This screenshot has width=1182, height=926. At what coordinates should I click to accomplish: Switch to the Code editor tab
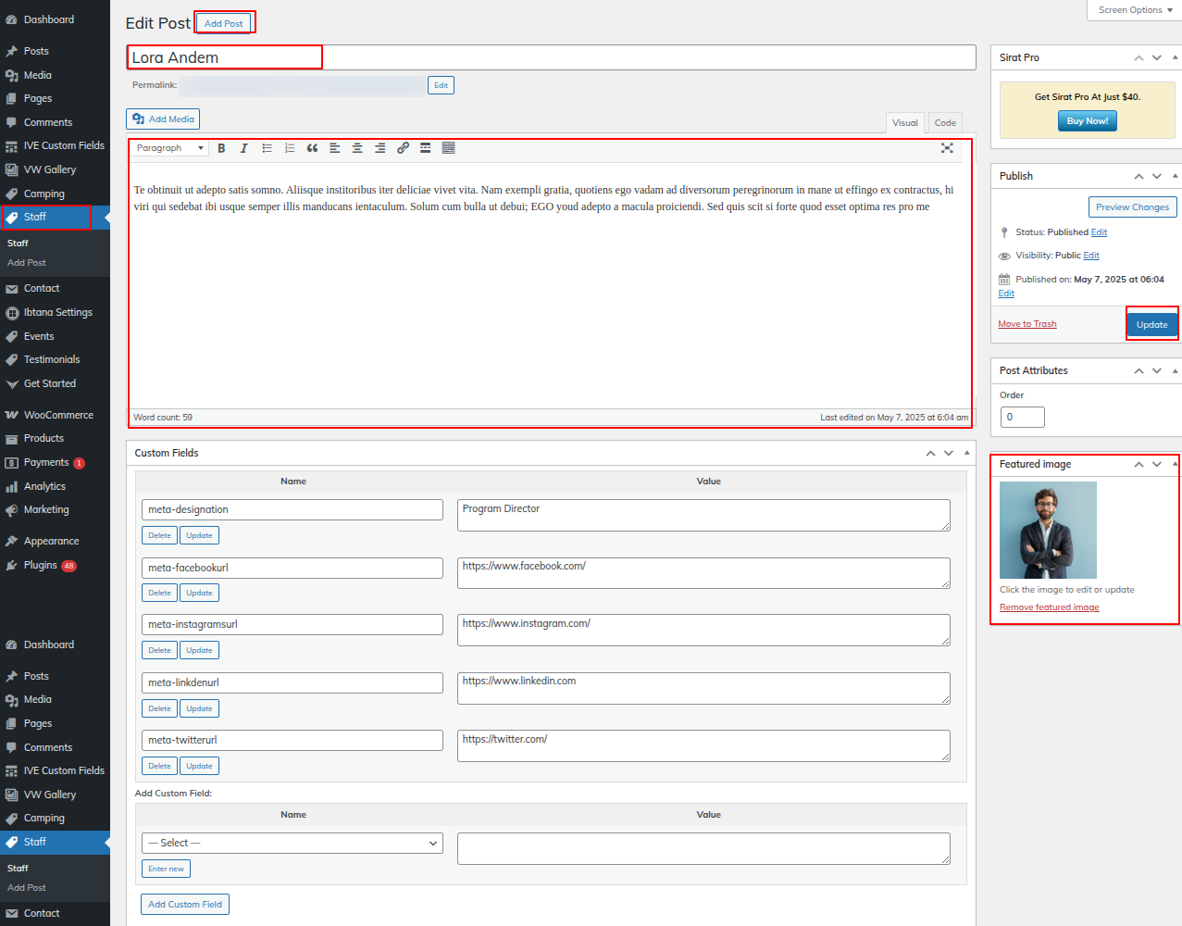[945, 123]
